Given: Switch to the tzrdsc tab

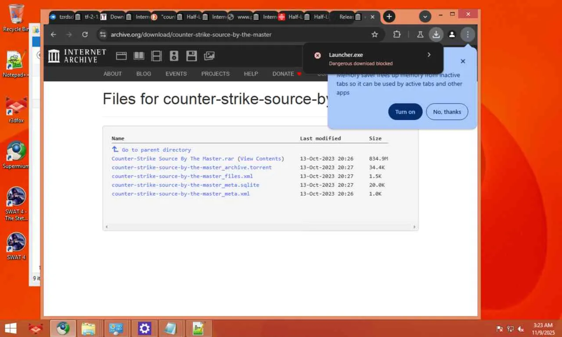Looking at the screenshot, I should coord(61,17).
